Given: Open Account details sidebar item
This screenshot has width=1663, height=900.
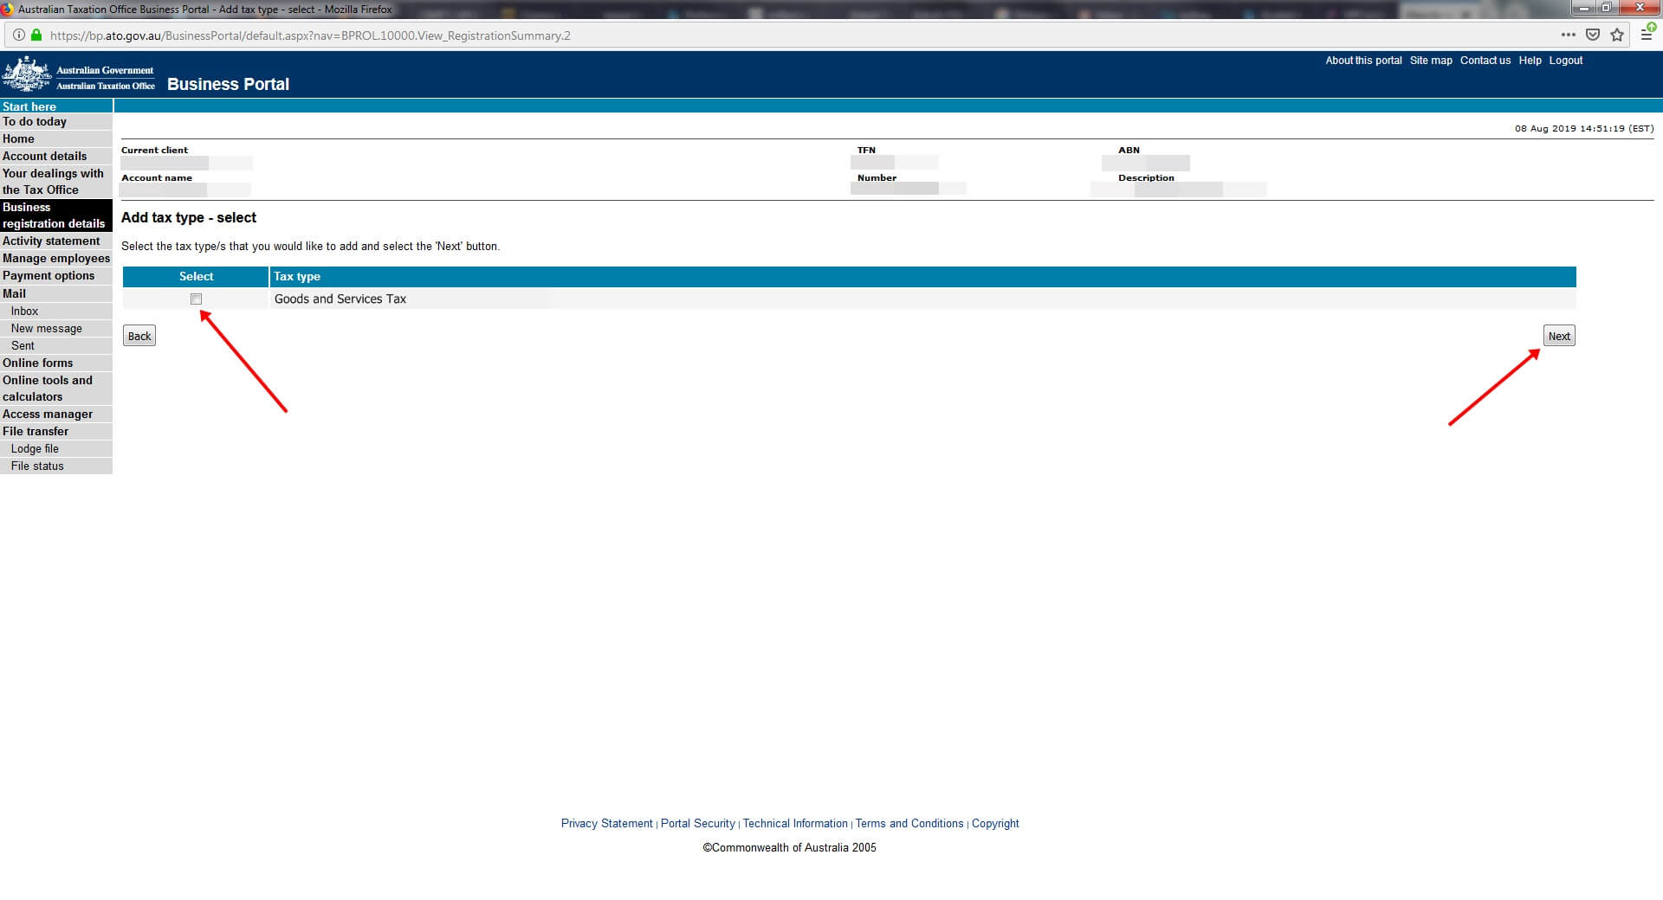Looking at the screenshot, I should pyautogui.click(x=56, y=157).
